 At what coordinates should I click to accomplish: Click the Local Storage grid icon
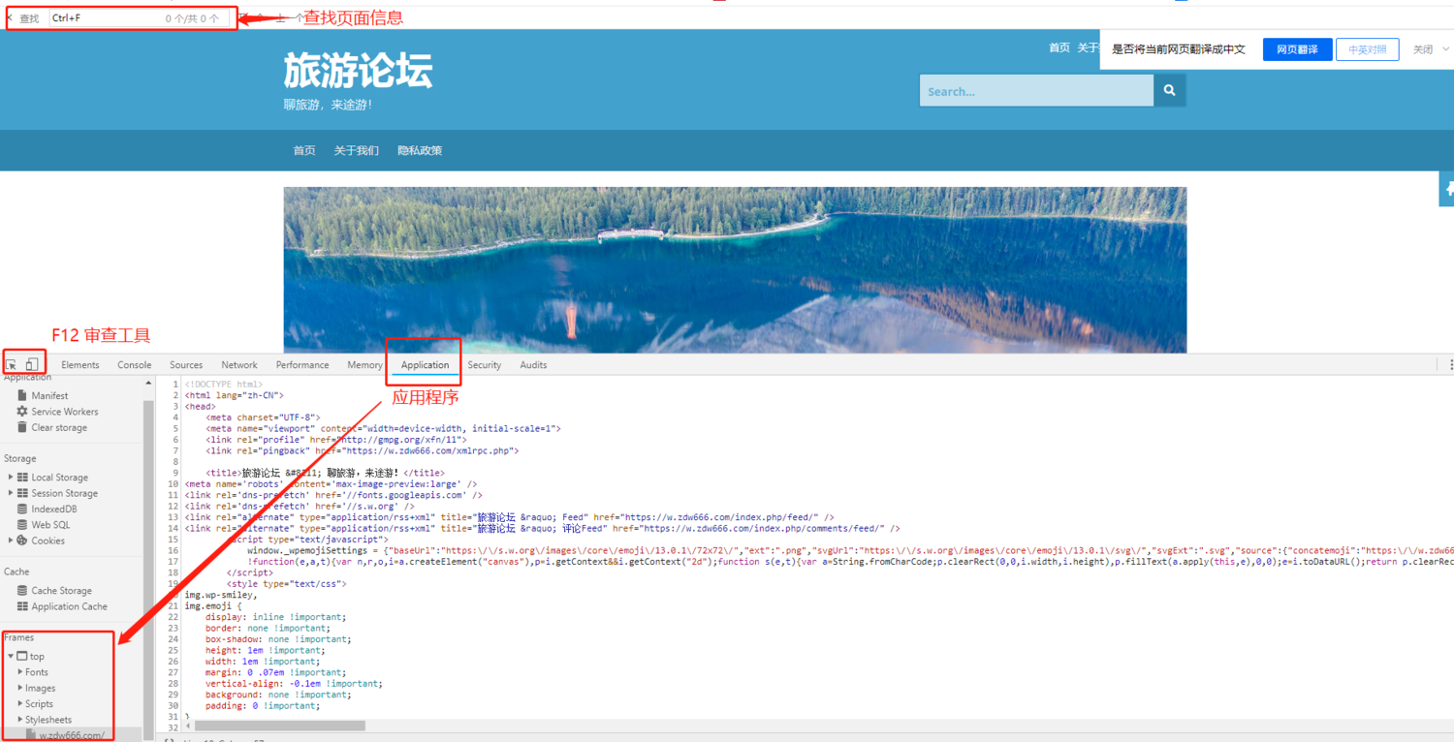22,477
